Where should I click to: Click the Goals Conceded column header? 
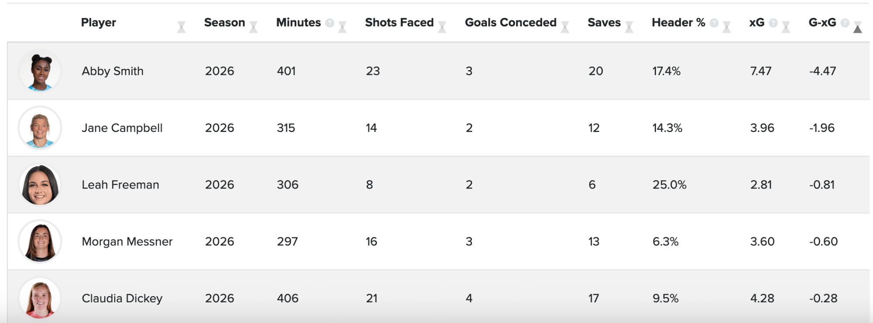(x=510, y=22)
